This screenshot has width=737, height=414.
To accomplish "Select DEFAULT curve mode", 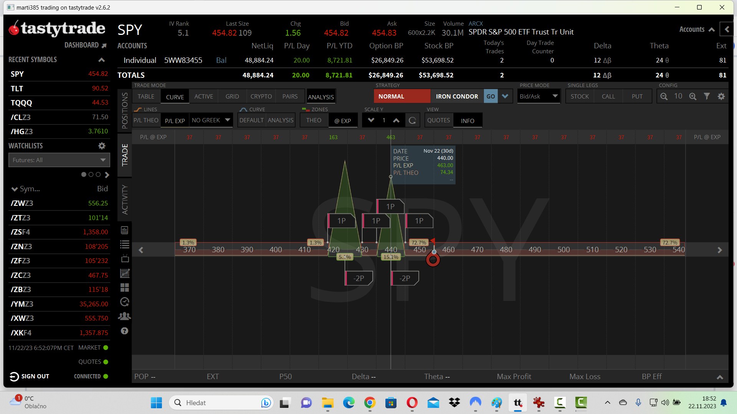I will [251, 120].
